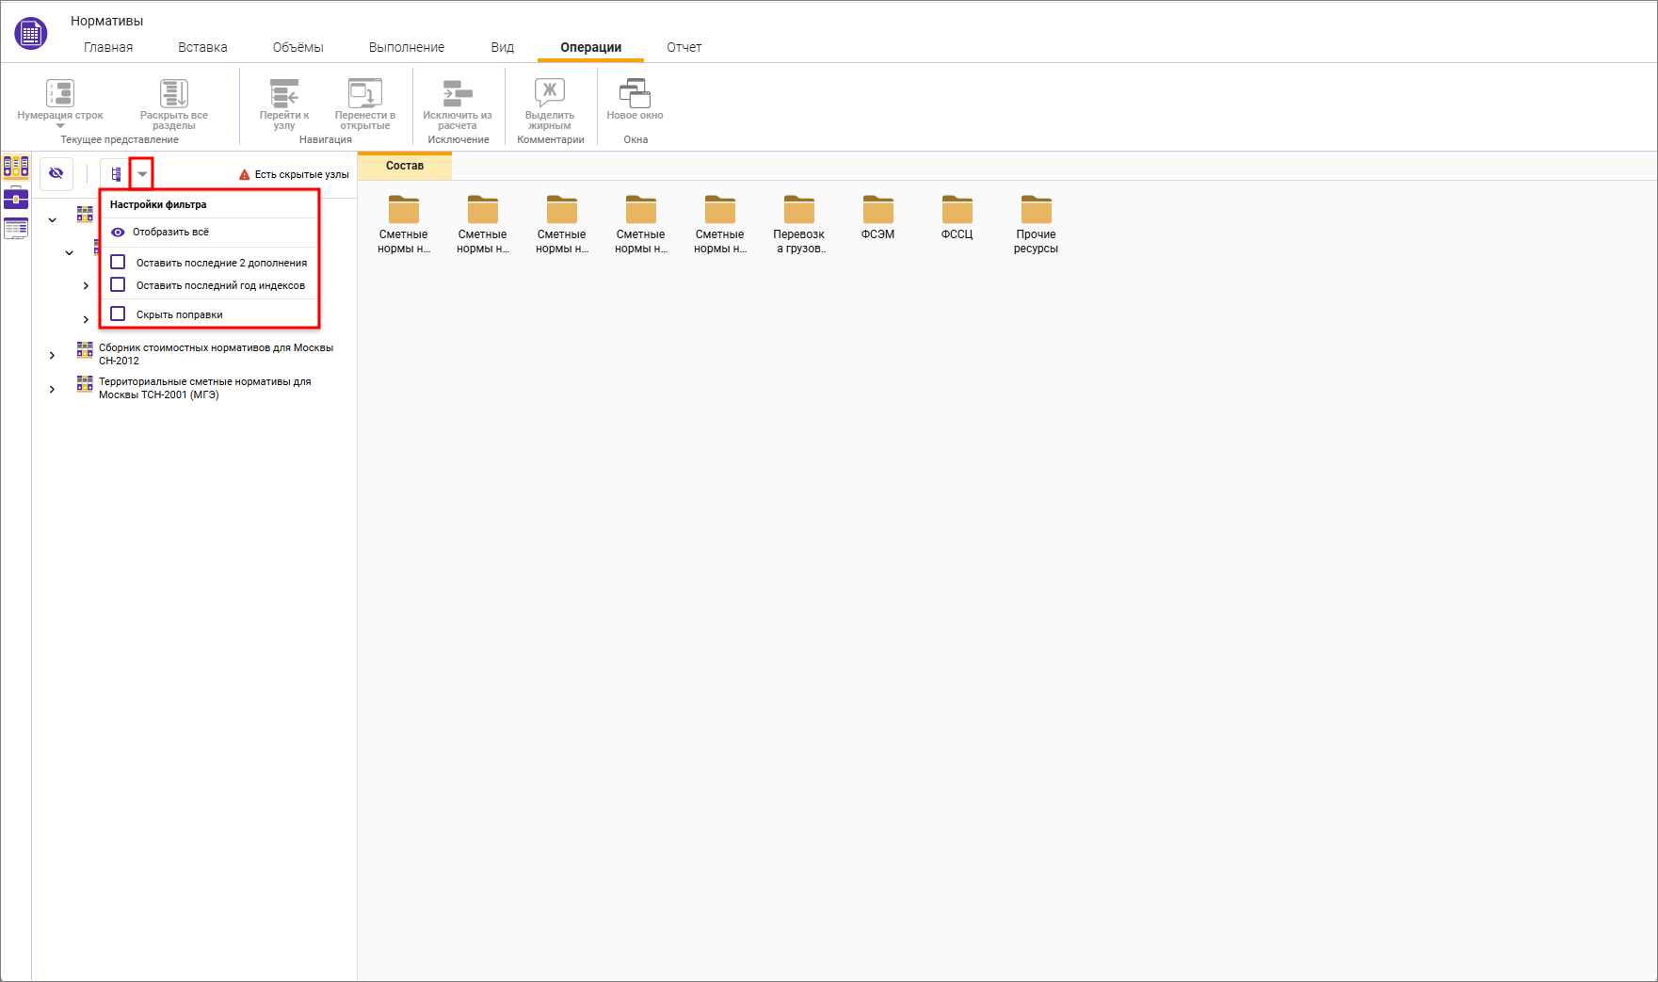The height and width of the screenshot is (982, 1658).
Task: Click the Выделить жирным icon
Action: click(550, 94)
